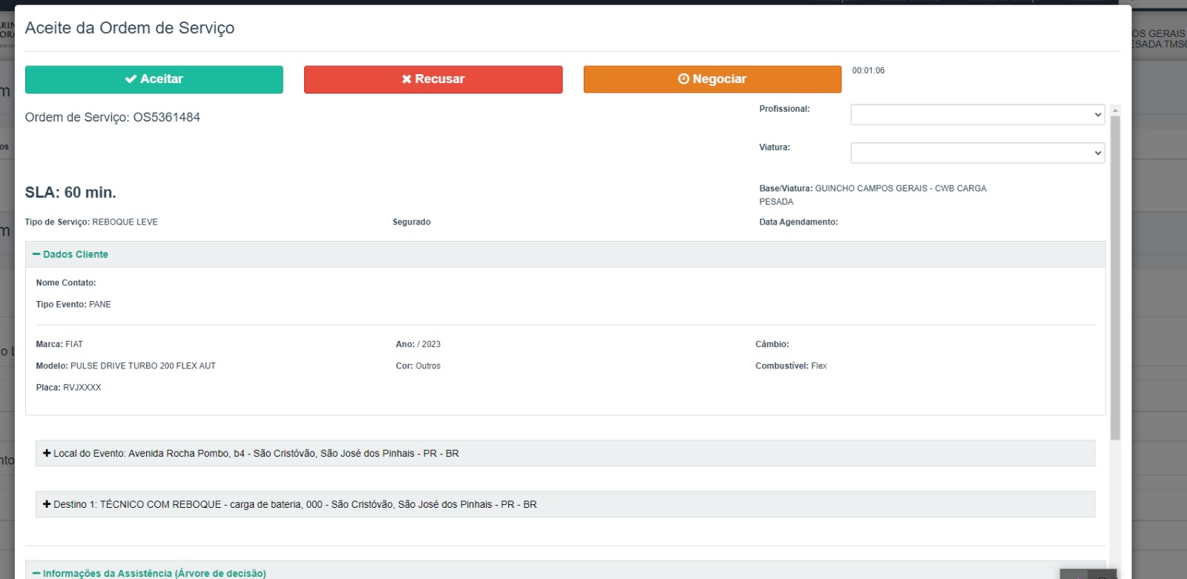Open the Profissional dropdown
The width and height of the screenshot is (1187, 579).
(x=977, y=115)
